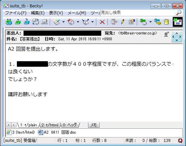The height and width of the screenshot is (146, 186).
Task: Click the address book toolbar icon
Action: (132, 22)
